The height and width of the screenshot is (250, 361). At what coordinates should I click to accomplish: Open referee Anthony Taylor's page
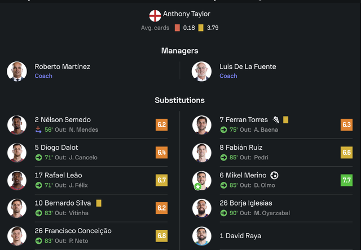point(187,14)
